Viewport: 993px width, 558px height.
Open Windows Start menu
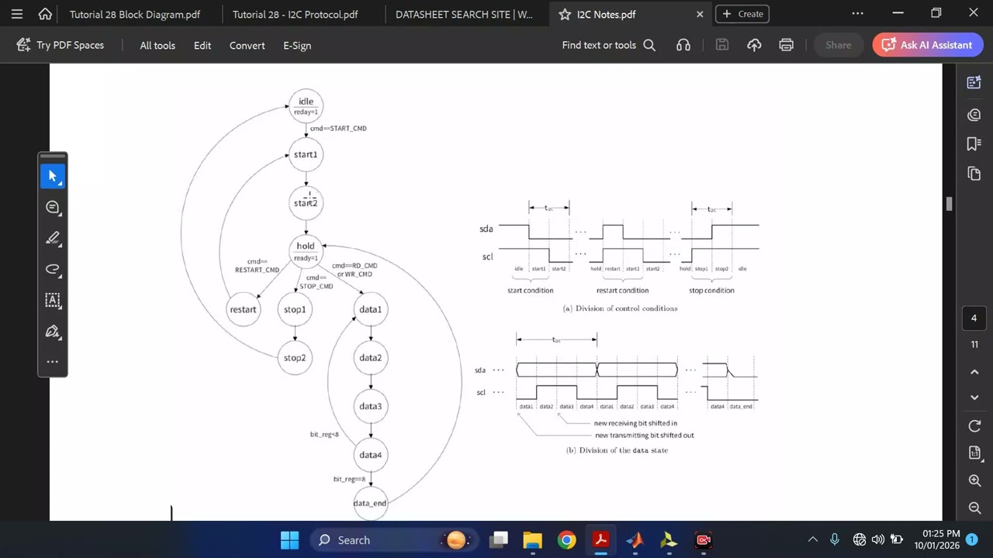[289, 540]
